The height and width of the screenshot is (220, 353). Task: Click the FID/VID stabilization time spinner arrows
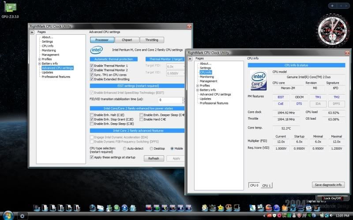point(184,100)
